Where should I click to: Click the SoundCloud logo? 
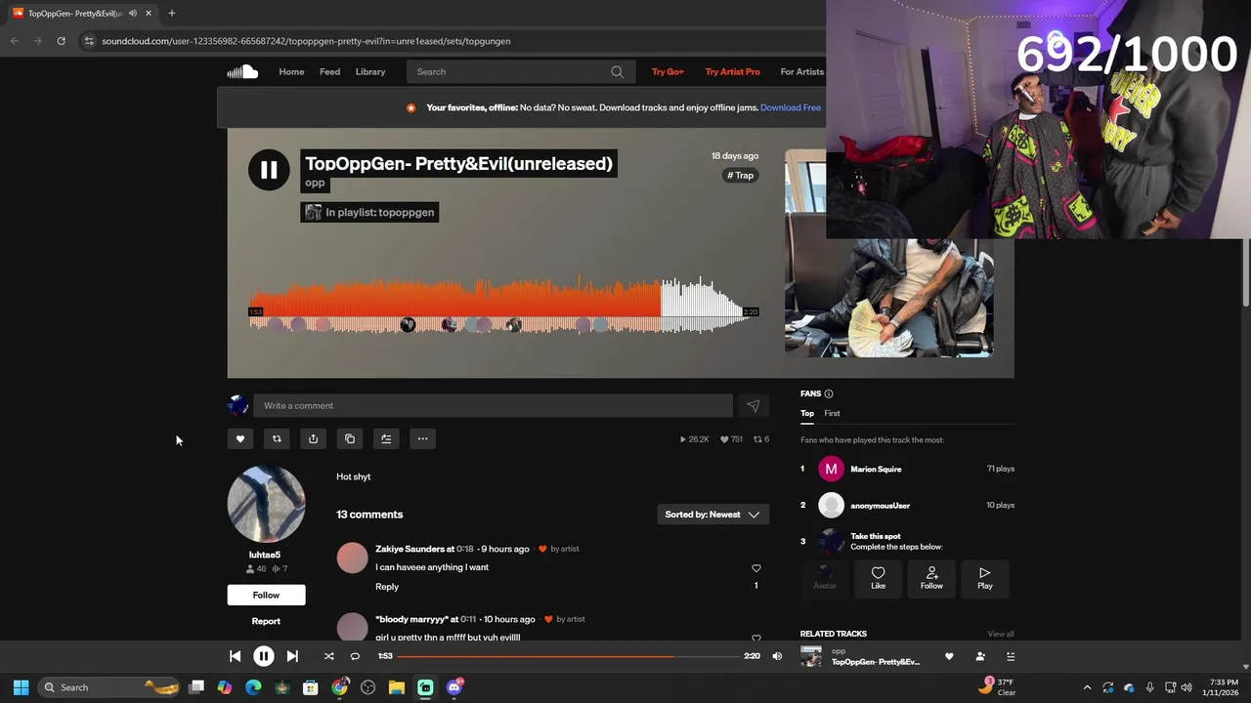point(242,71)
